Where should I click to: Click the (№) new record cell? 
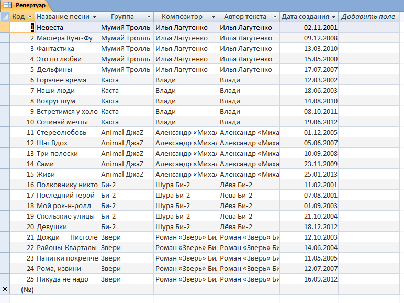pos(22,289)
